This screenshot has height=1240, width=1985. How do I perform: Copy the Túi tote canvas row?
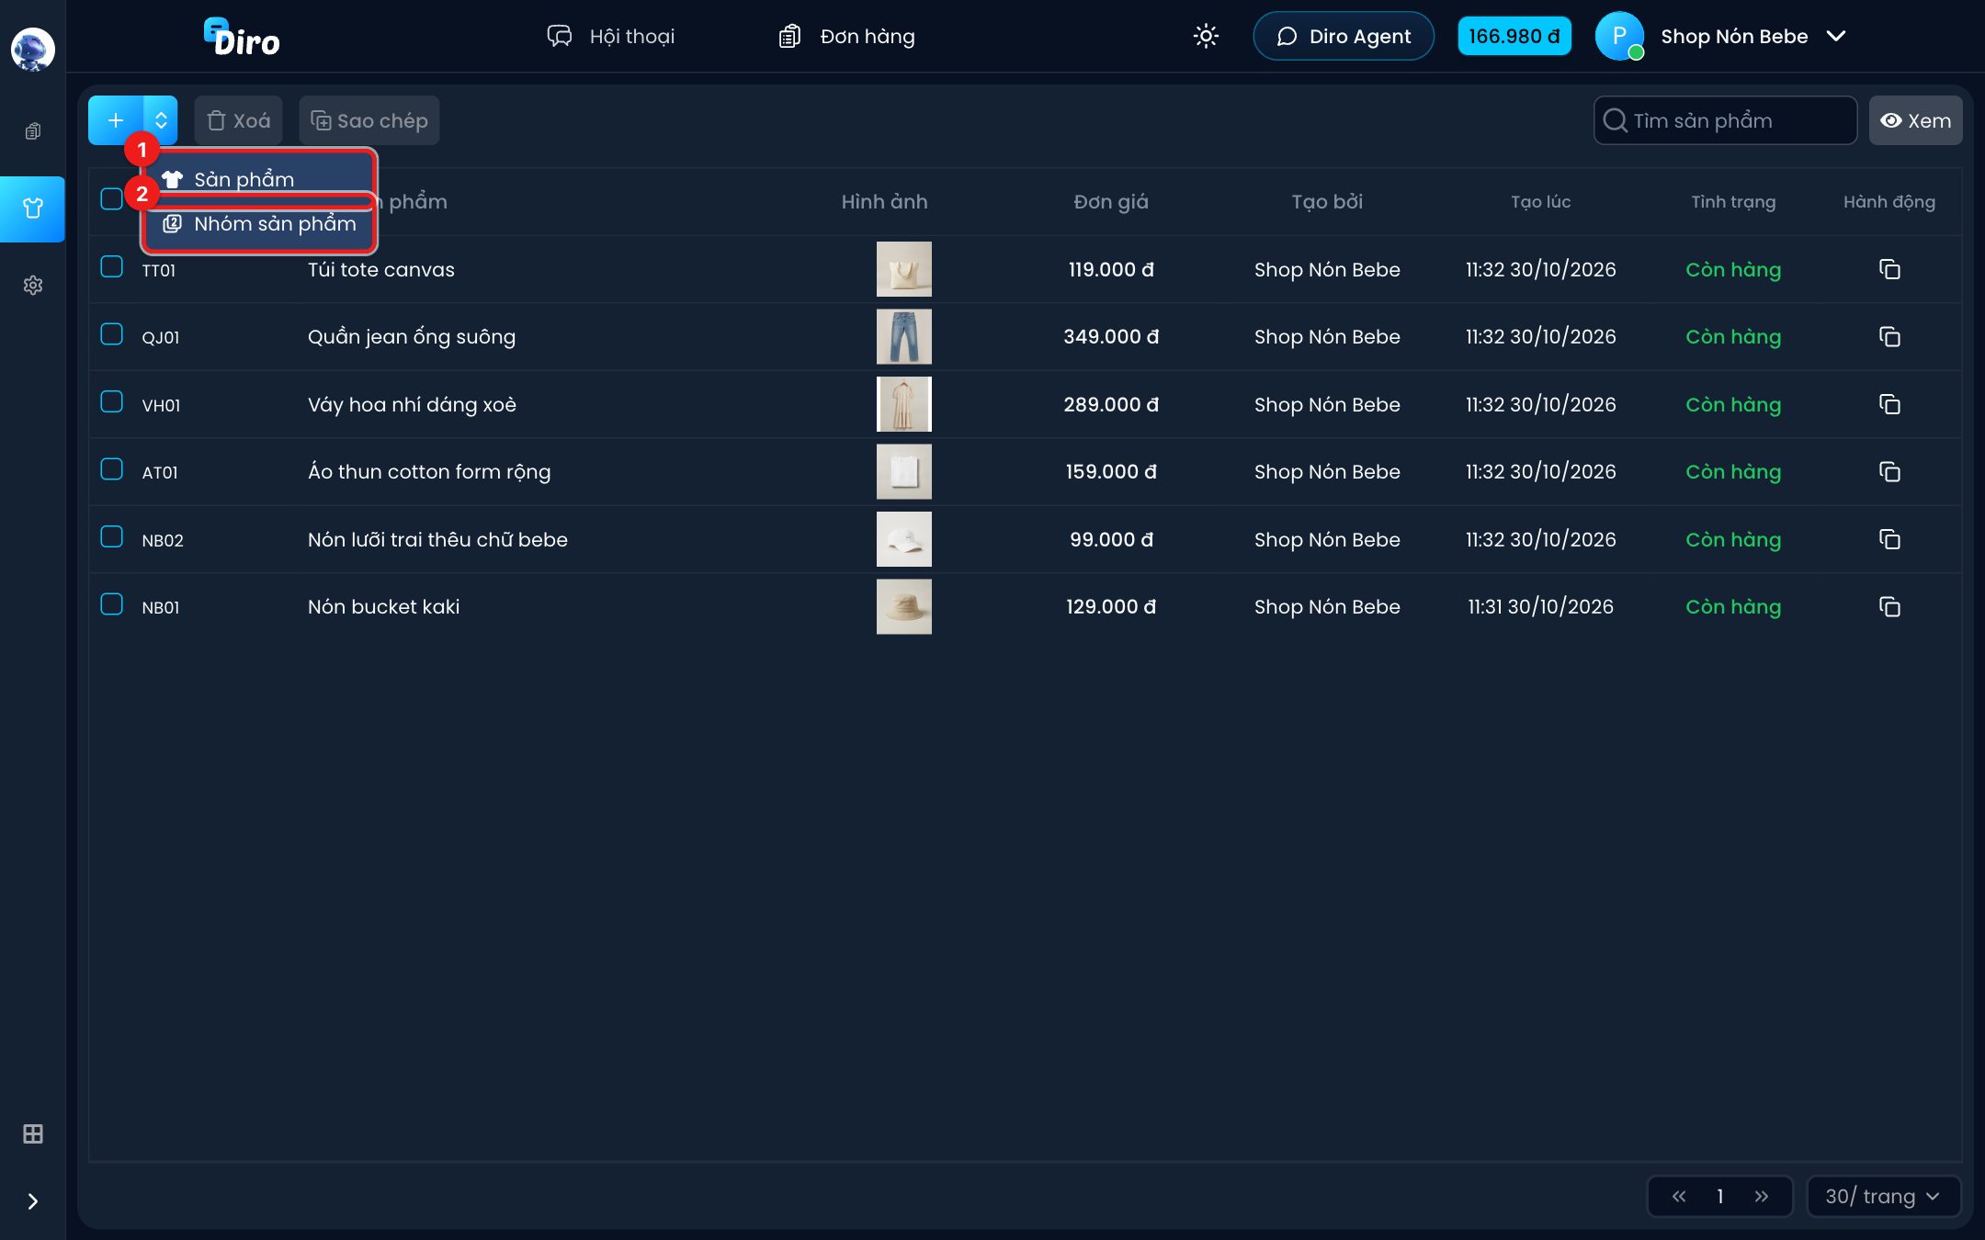coord(1889,269)
